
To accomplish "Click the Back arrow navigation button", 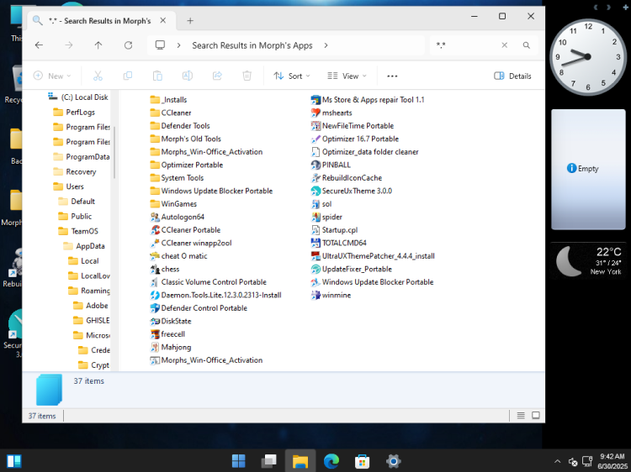I will point(39,45).
